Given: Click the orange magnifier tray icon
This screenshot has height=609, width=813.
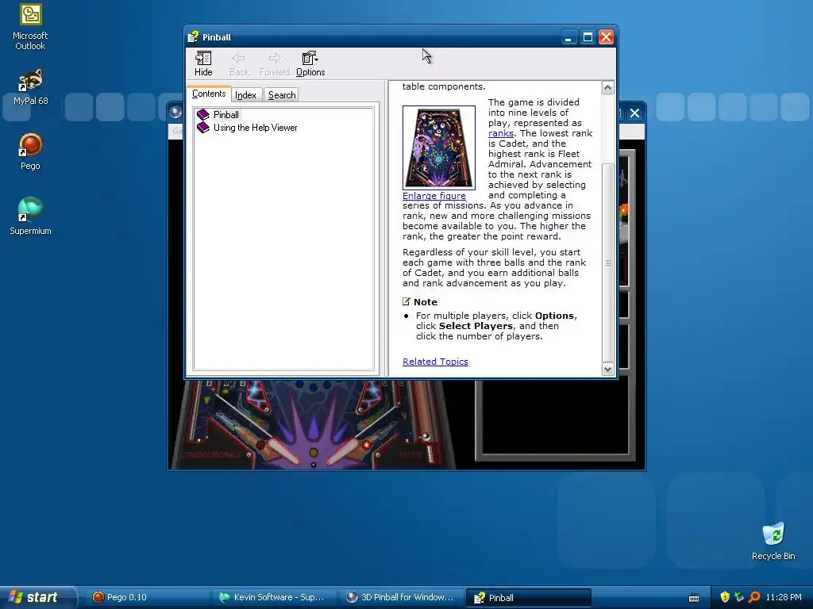Looking at the screenshot, I should click(x=754, y=597).
